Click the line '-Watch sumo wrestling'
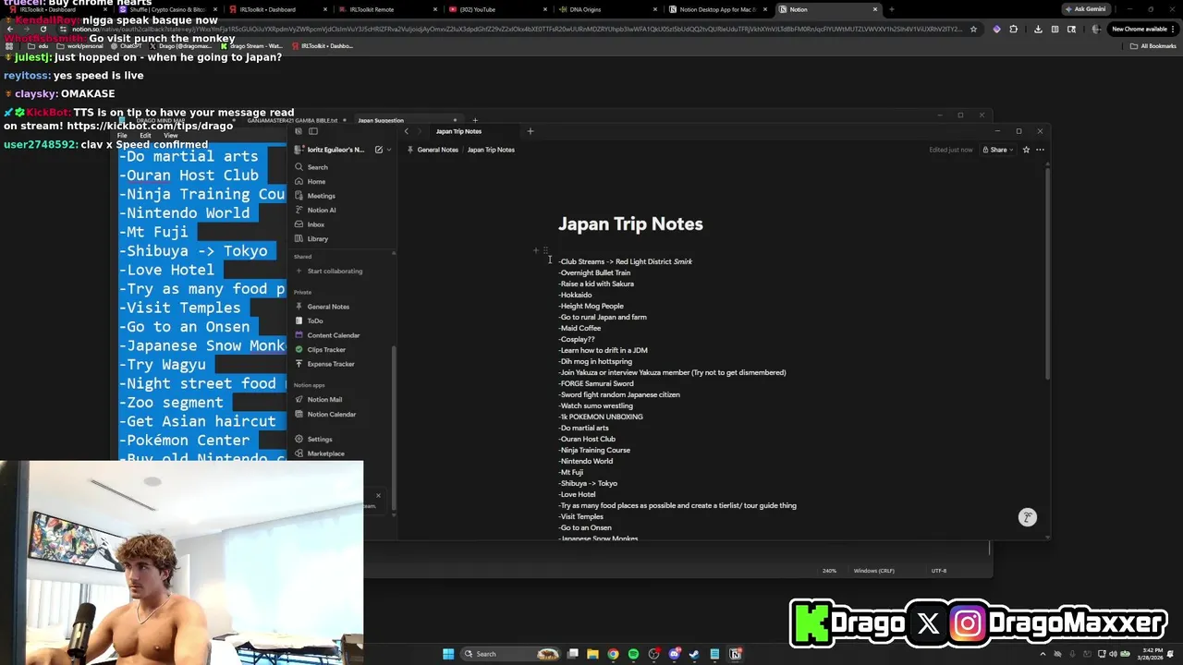This screenshot has height=665, width=1183. (595, 406)
